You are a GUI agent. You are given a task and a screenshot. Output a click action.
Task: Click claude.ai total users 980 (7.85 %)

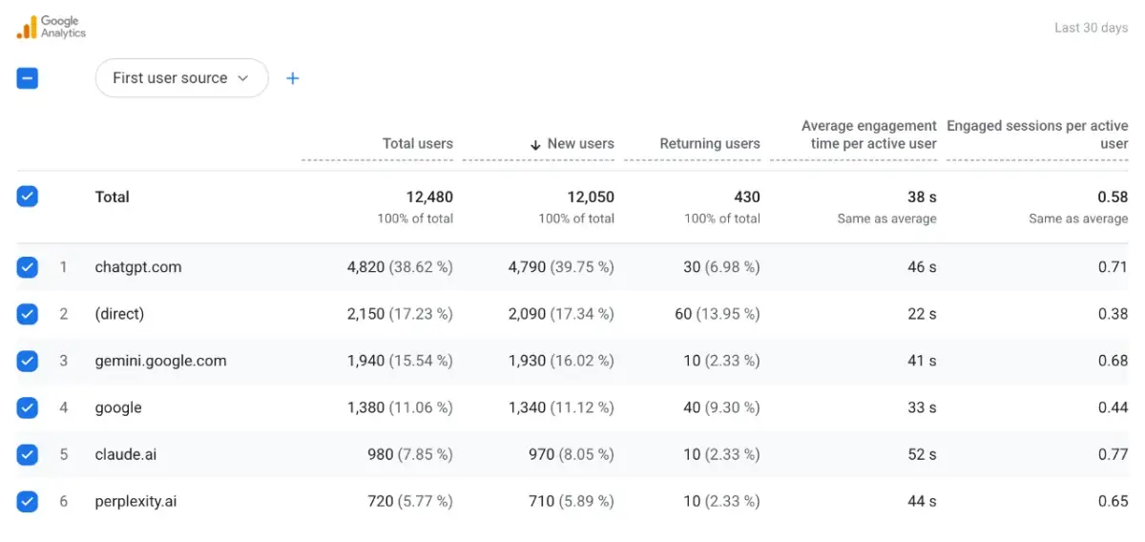pos(410,454)
